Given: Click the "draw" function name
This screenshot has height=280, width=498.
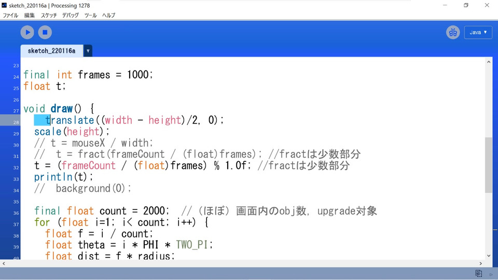Looking at the screenshot, I should click(62, 109).
